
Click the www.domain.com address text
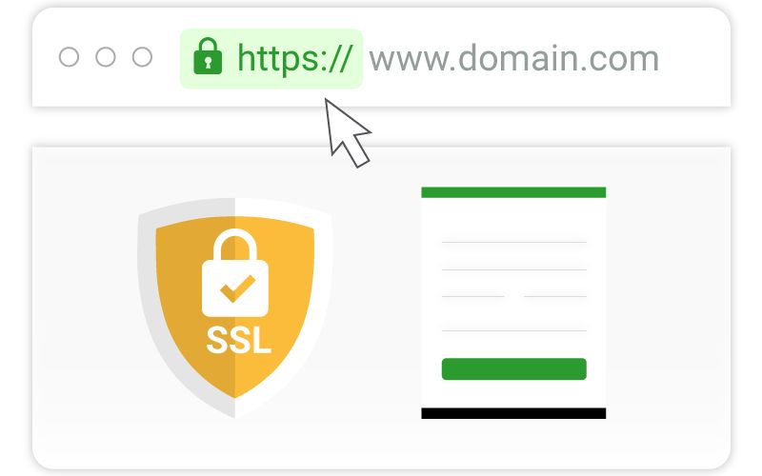pos(513,58)
